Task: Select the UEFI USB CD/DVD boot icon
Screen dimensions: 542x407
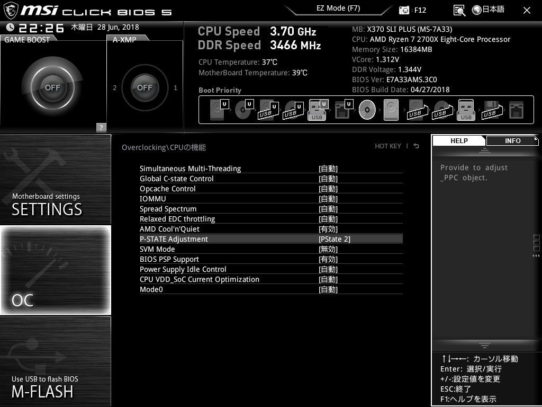Action: pyautogui.click(x=293, y=110)
